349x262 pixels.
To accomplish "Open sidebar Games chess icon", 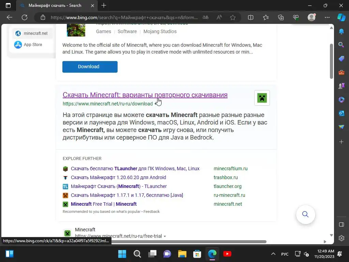I will (x=342, y=86).
